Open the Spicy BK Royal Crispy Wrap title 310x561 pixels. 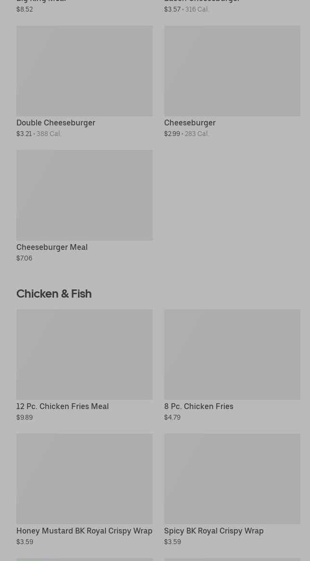click(x=214, y=531)
